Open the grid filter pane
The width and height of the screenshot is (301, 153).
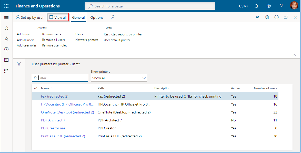tap(19, 63)
